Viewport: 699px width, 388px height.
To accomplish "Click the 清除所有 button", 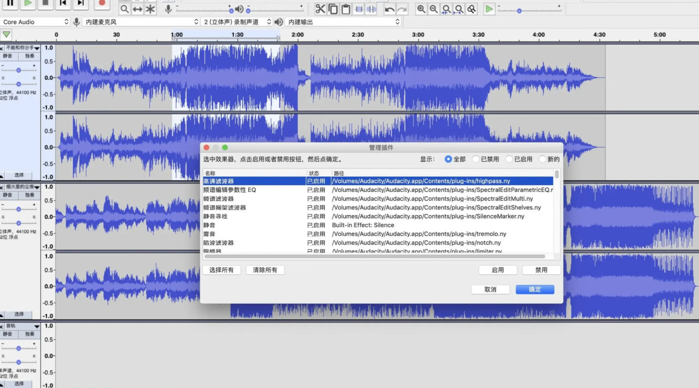I will pos(265,270).
